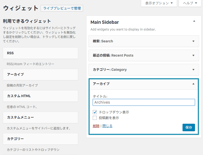Select the RSS available widget

coord(40,53)
